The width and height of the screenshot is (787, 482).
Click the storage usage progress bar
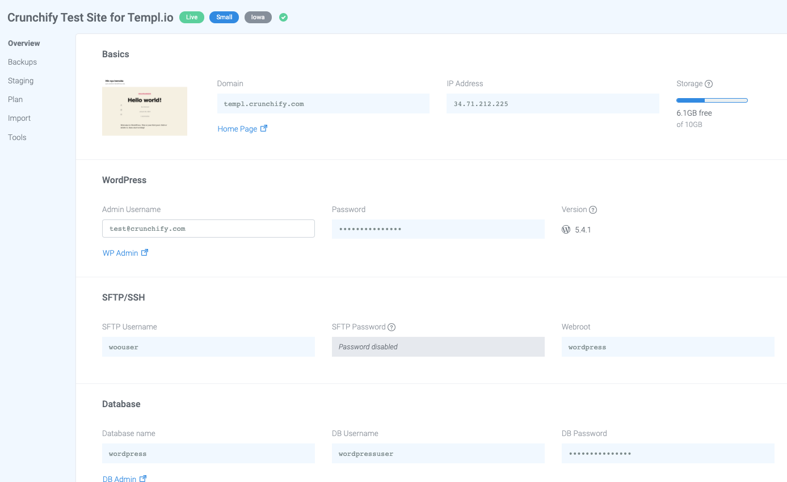(x=712, y=100)
